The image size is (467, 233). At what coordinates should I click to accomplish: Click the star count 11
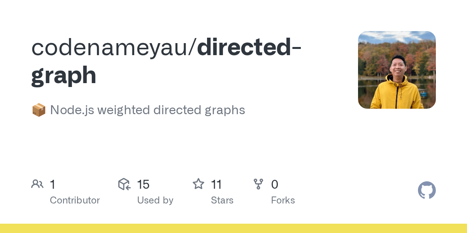pos(216,184)
